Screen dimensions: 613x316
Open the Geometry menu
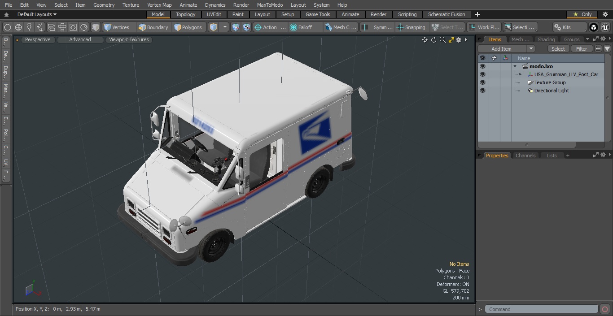(x=104, y=5)
